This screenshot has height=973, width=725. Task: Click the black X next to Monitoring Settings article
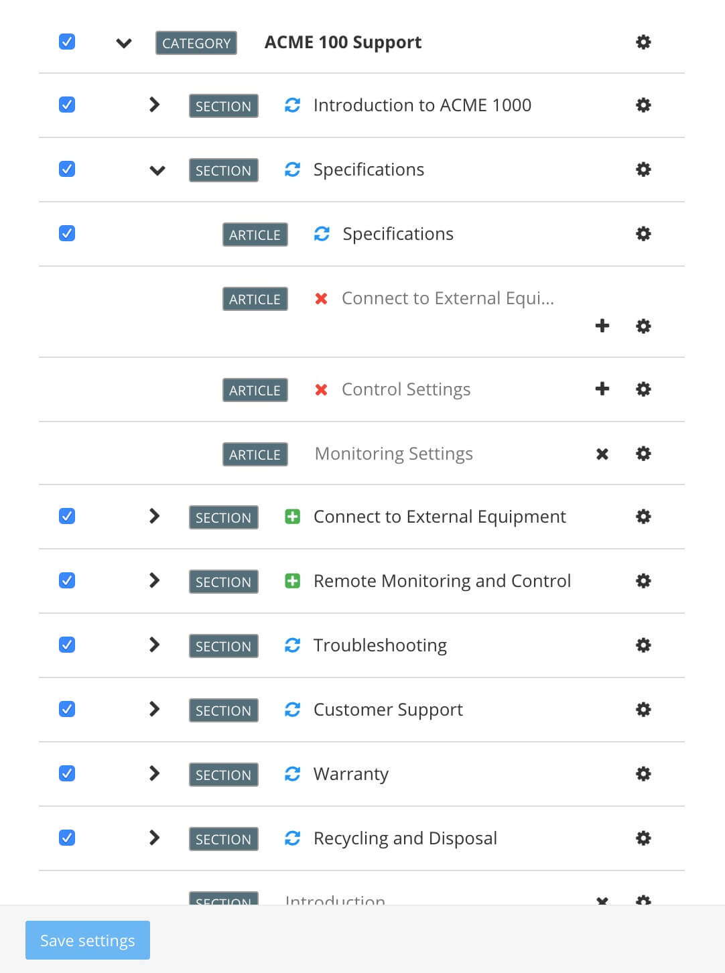[602, 454]
